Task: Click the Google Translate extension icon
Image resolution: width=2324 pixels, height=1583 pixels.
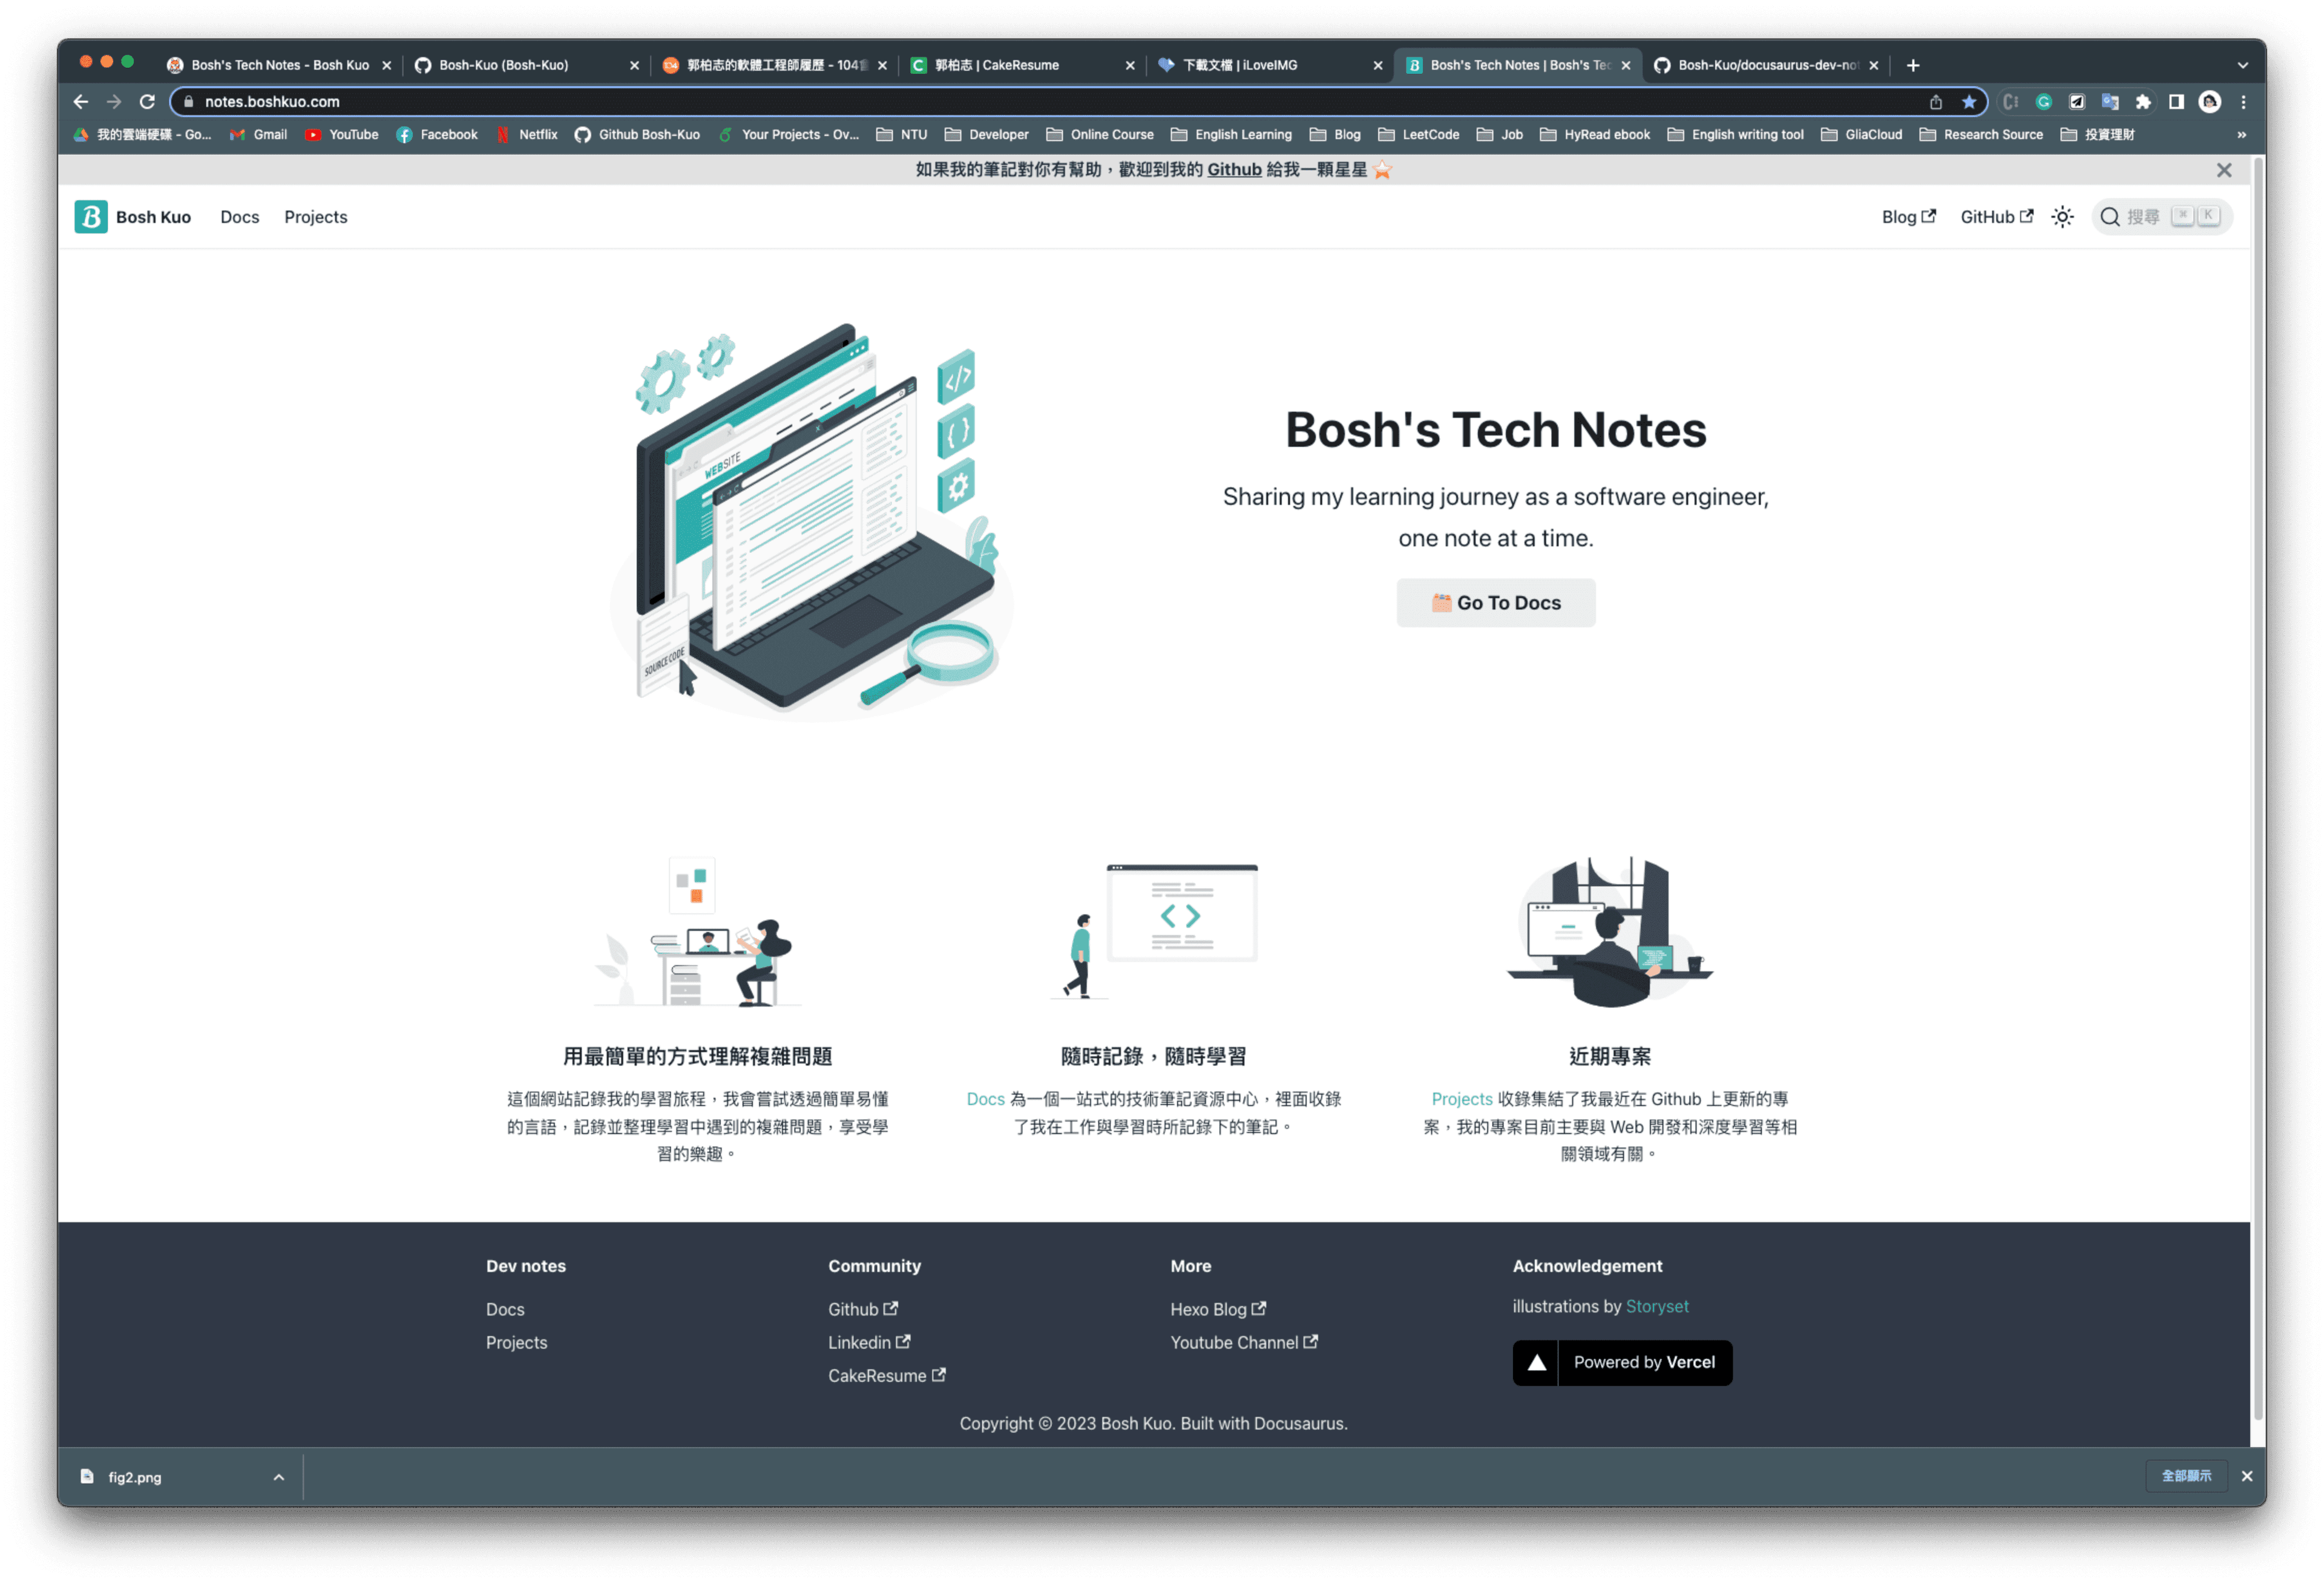Action: coord(2110,102)
